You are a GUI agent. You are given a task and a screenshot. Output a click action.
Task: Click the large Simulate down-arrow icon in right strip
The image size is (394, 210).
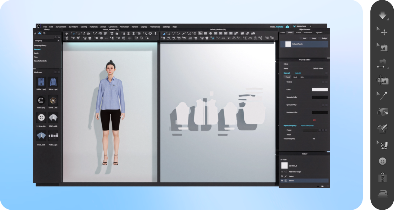click(x=383, y=15)
